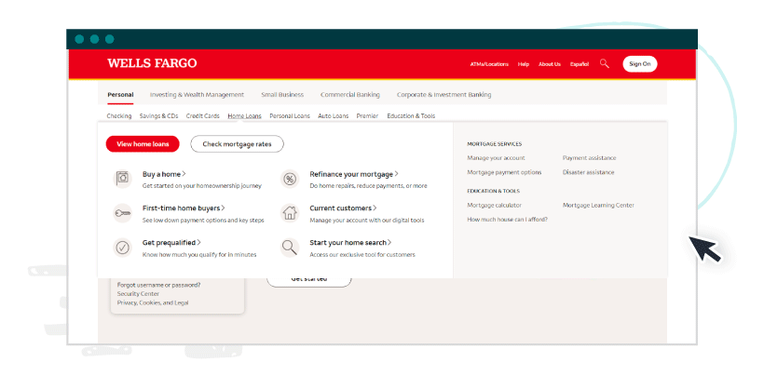Select the Investing & Wealth Management tab
This screenshot has width=764, height=376.
pyautogui.click(x=197, y=95)
